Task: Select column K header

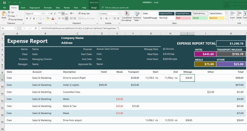Action: 231,33
